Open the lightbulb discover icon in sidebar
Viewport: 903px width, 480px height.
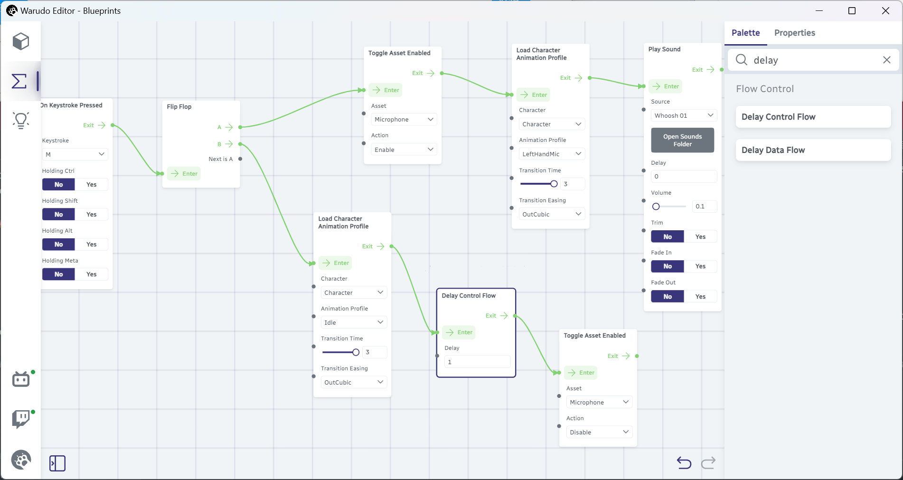pos(21,120)
